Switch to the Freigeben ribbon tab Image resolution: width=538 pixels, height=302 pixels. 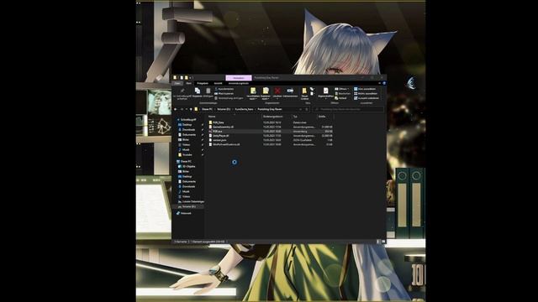(203, 83)
